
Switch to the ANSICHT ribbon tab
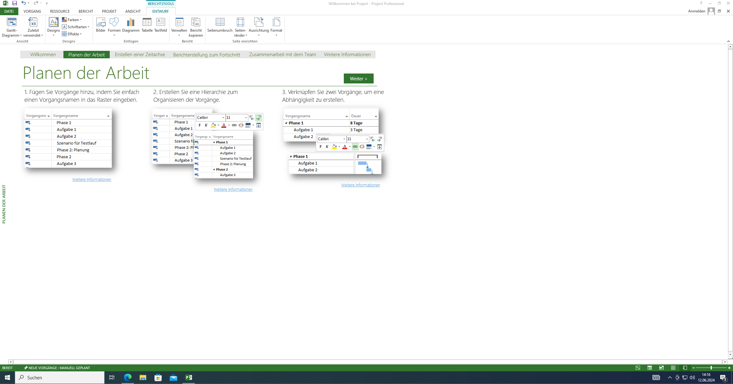click(x=133, y=11)
